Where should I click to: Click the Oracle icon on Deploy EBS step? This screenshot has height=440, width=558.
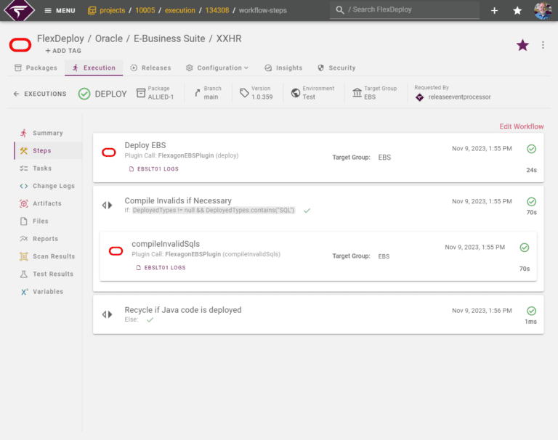(109, 152)
